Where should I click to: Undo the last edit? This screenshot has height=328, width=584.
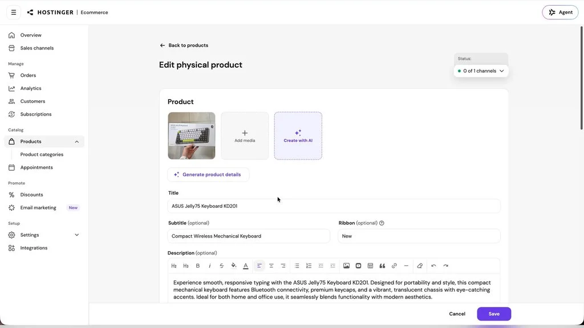coord(433,266)
